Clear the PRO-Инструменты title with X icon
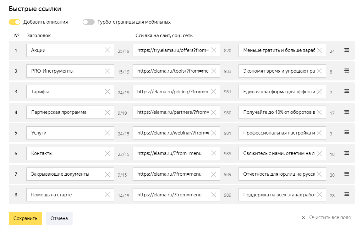 (x=107, y=71)
